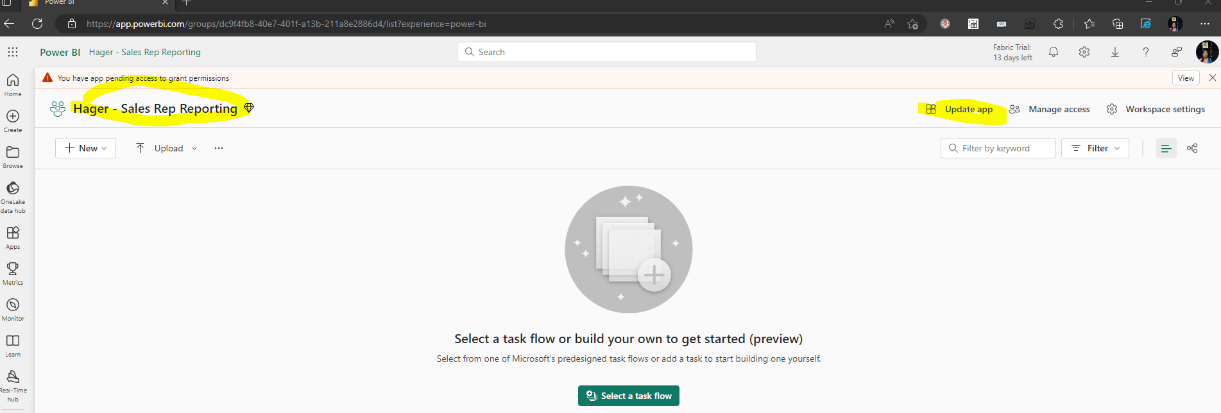Image resolution: width=1221 pixels, height=413 pixels.
Task: Click the add task flow illustration
Action: [x=629, y=249]
